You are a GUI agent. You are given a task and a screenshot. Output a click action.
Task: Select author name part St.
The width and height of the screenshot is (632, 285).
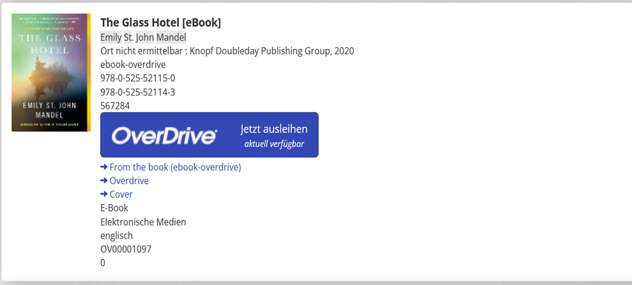click(x=129, y=38)
